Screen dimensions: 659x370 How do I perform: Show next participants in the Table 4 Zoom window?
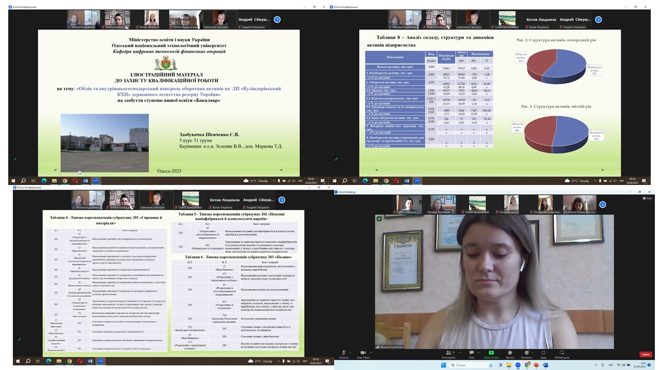(x=282, y=200)
